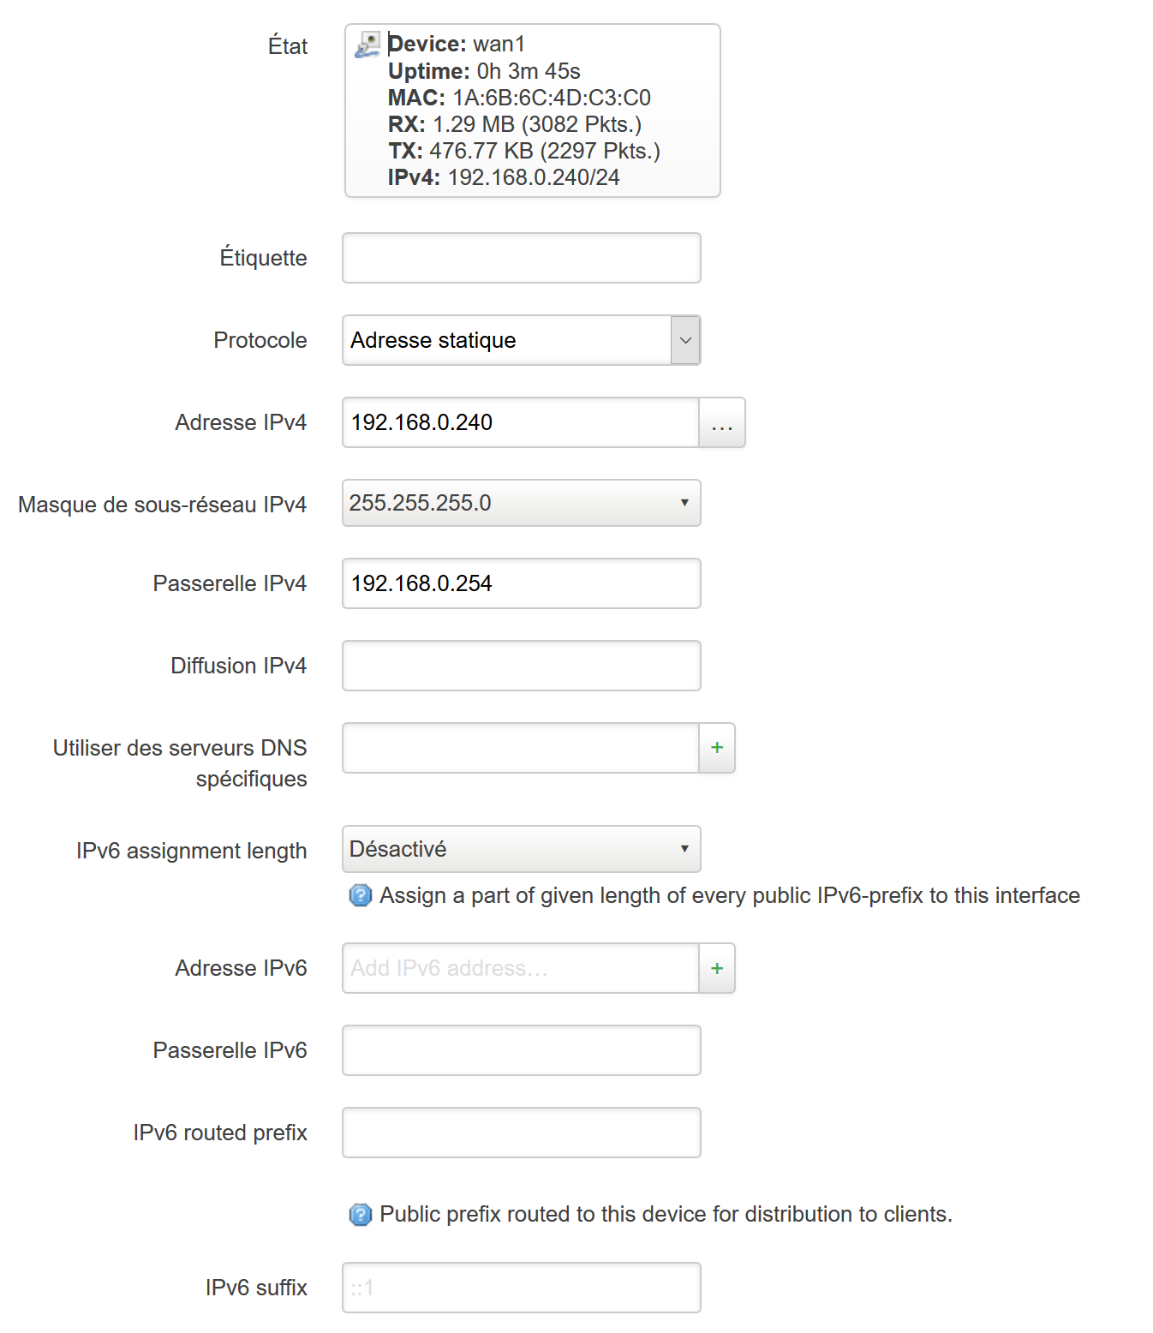Click the empty Diffusion IPv4 field
1153x1333 pixels.
coord(521,665)
